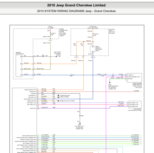Click the C200 connector label
This screenshot has height=153, width=154.
(x=71, y=76)
